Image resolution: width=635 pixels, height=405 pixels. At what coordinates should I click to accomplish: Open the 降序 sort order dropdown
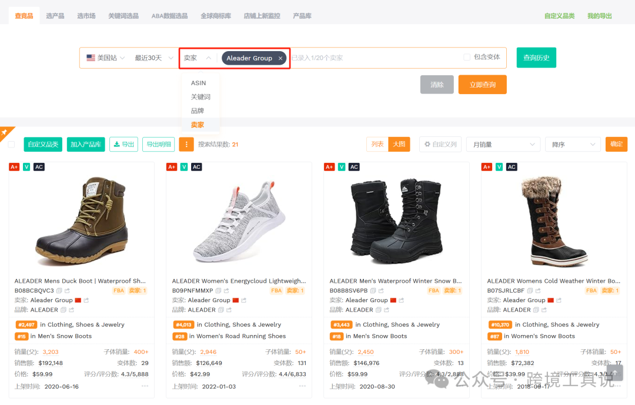573,145
